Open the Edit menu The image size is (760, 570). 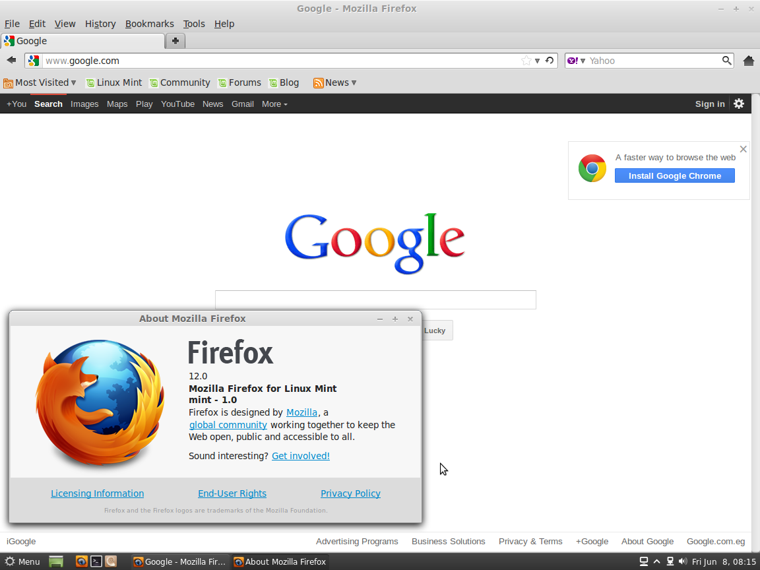pos(37,24)
